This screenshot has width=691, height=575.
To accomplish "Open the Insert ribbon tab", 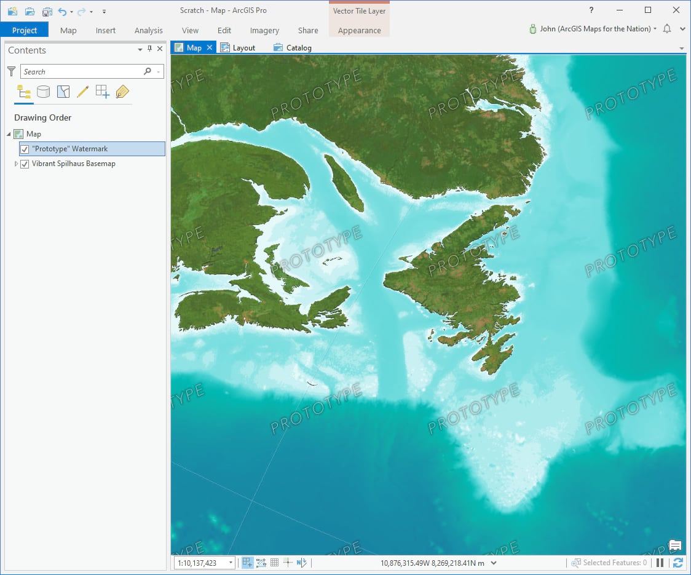I will (105, 30).
